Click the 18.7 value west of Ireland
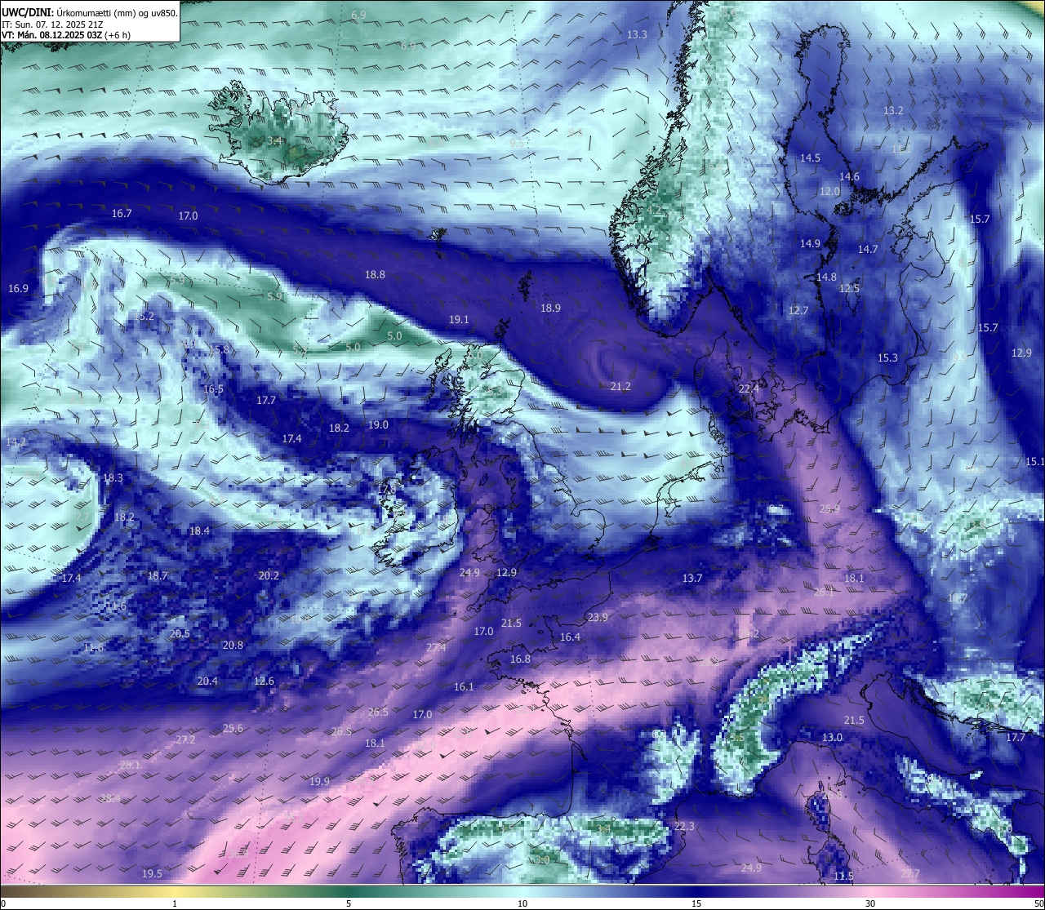Screen dimensions: 1045x910 (x=158, y=575)
